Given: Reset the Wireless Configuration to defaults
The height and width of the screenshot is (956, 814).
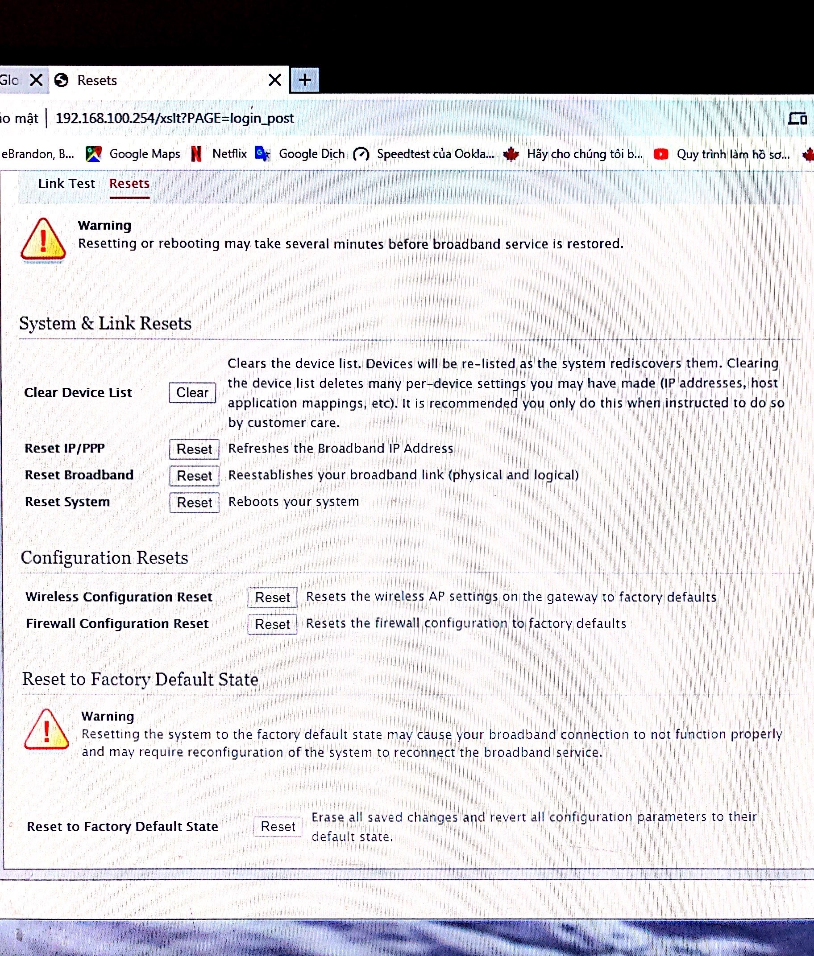Looking at the screenshot, I should [272, 597].
